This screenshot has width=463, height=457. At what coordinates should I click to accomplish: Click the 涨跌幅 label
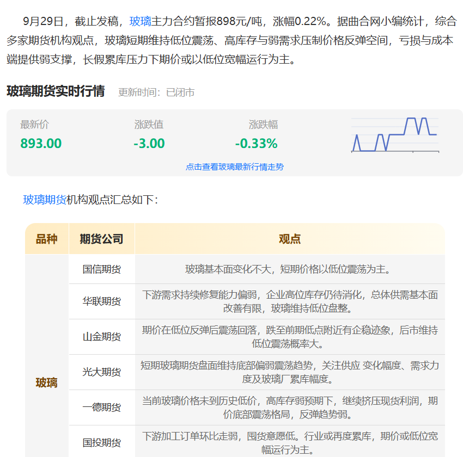pyautogui.click(x=263, y=125)
